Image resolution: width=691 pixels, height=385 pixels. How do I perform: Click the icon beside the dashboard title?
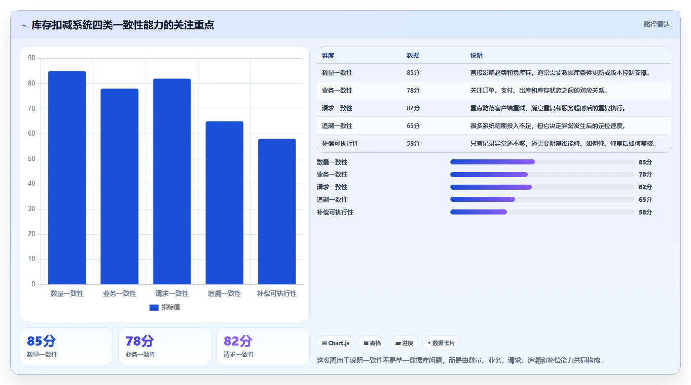click(x=24, y=25)
